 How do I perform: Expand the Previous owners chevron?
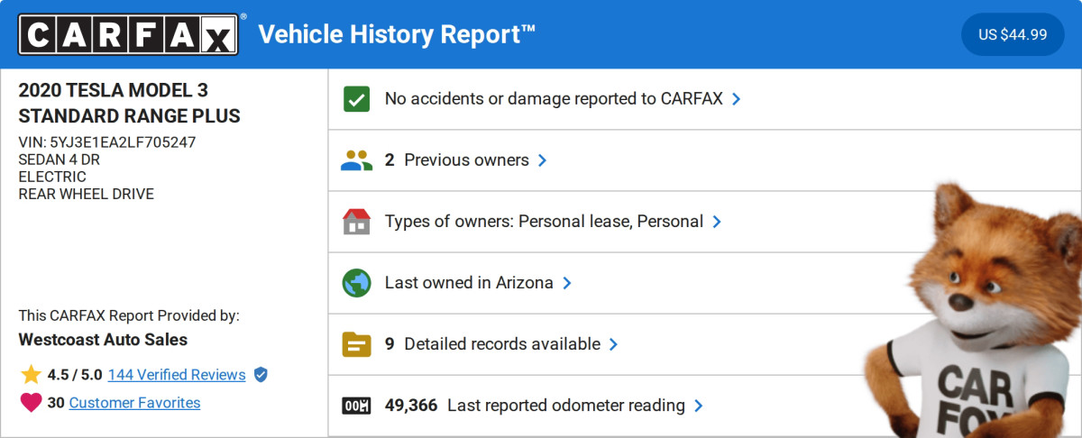(x=542, y=160)
